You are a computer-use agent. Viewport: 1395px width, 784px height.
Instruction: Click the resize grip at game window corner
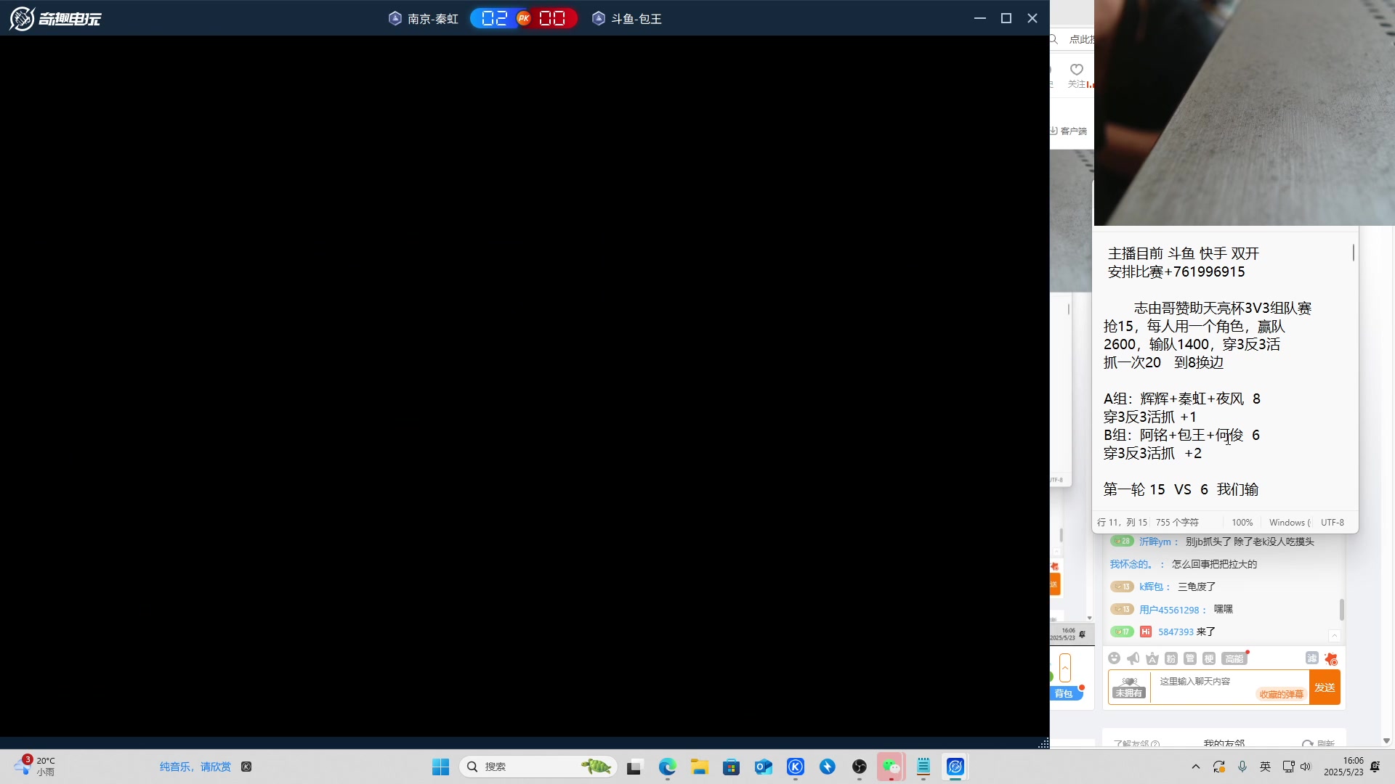[x=1043, y=743]
